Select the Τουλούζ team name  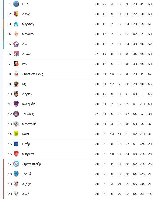click(28, 114)
